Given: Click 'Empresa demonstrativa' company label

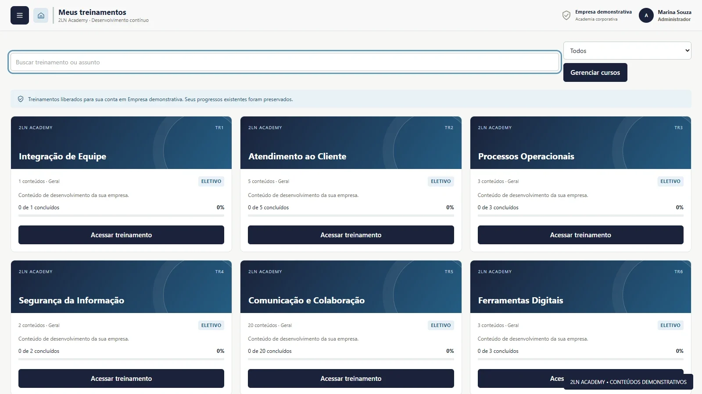Looking at the screenshot, I should point(603,12).
